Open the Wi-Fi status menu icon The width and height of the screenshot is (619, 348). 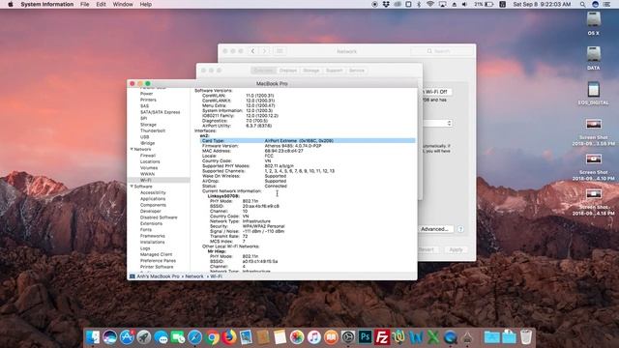click(x=430, y=4)
